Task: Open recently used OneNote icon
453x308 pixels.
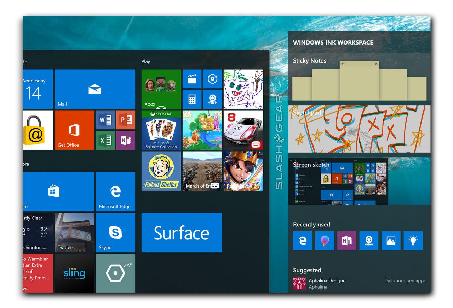Action: tap(347, 241)
